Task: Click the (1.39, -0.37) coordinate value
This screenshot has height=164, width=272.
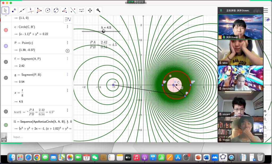Action: pyautogui.click(x=27, y=50)
